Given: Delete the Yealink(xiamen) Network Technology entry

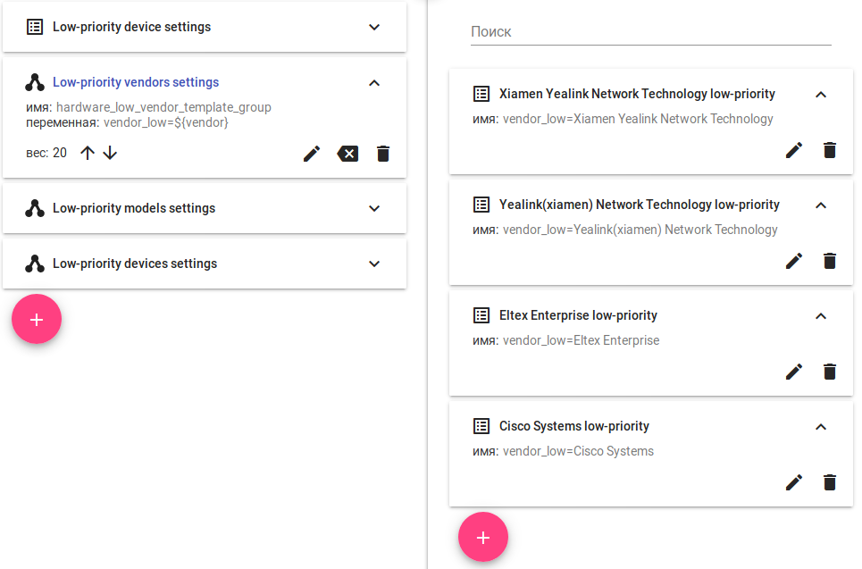Looking at the screenshot, I should [830, 261].
